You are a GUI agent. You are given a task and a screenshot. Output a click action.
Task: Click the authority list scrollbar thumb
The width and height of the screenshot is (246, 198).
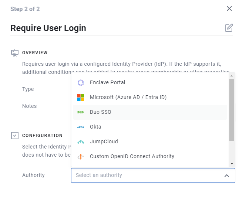[232, 110]
